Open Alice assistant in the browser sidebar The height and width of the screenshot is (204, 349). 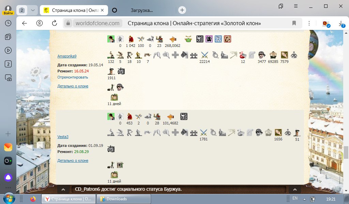pyautogui.click(x=8, y=177)
